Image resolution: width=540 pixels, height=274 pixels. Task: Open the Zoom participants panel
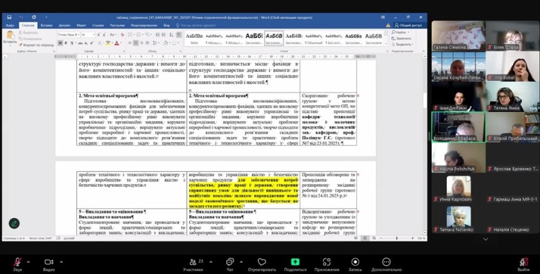[x=193, y=261]
